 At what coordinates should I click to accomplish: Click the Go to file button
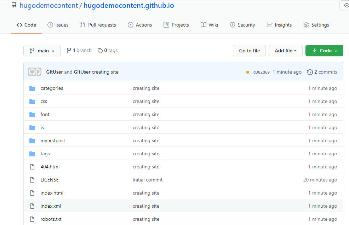pyautogui.click(x=249, y=50)
